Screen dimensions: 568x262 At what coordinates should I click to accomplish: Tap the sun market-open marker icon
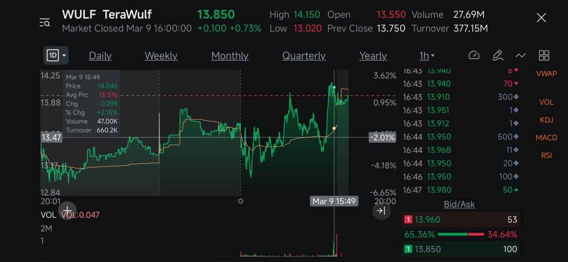click(240, 201)
